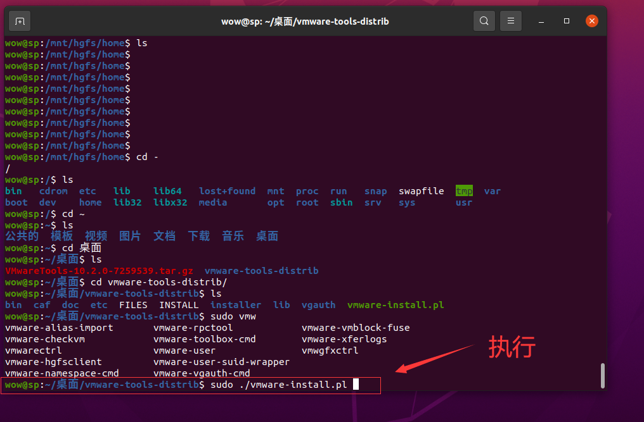Viewport: 644px width, 422px height.
Task: Click the VMwareTools-10.2.0-7259539.tar.gz filename
Action: point(99,271)
